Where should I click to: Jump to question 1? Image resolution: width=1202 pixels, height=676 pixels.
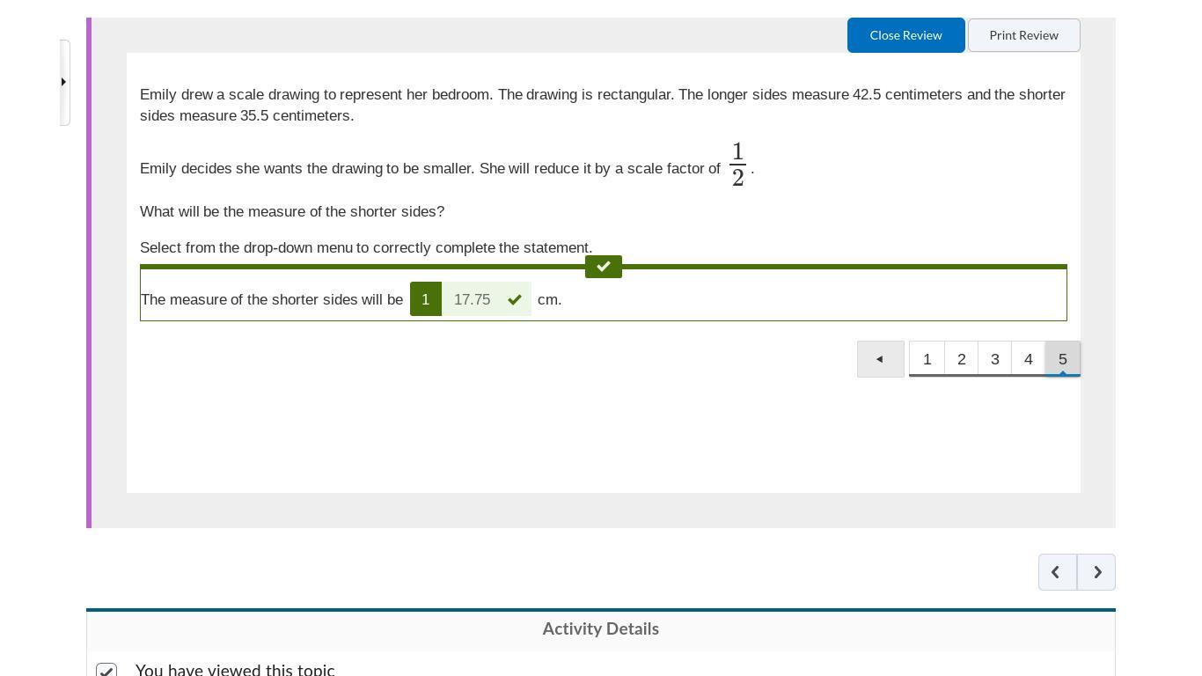(x=927, y=359)
